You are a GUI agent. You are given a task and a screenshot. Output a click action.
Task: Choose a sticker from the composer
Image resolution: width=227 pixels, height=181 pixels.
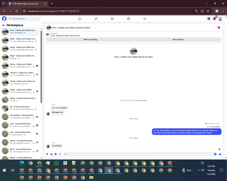(x=56, y=154)
